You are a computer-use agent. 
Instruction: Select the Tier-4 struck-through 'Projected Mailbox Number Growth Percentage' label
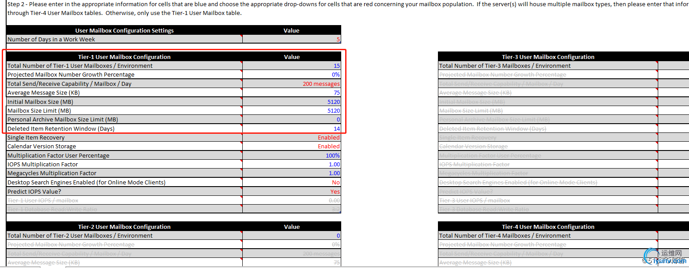tap(503, 245)
